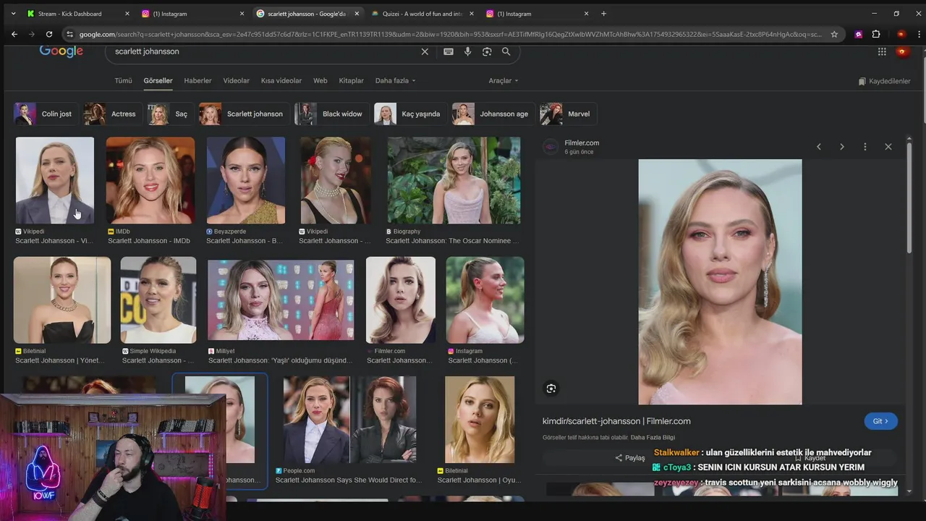Click into the search input field

tap(264, 51)
